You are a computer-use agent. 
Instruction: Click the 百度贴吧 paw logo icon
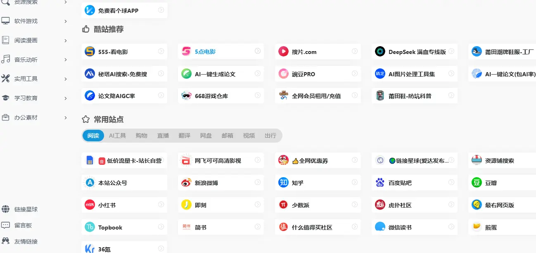pos(380,183)
